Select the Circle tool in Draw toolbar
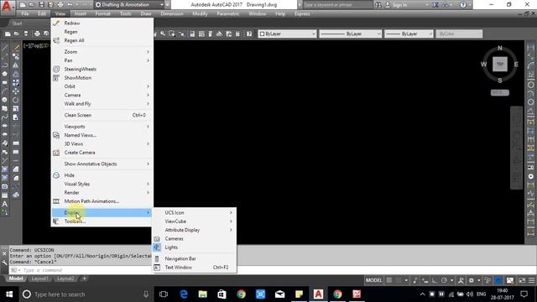This screenshot has width=537, height=302. click(5, 100)
